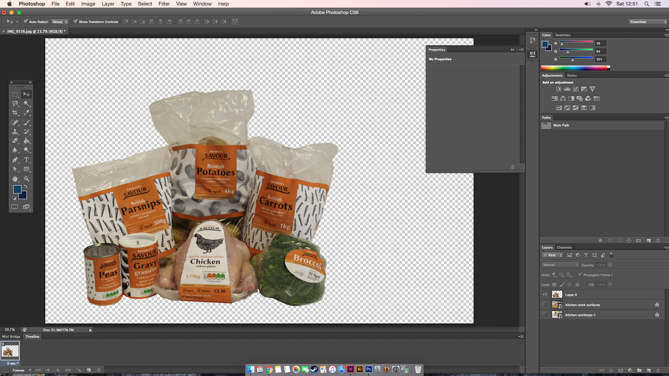Lock transparent pixels for layer
The width and height of the screenshot is (669, 376).
pyautogui.click(x=554, y=285)
